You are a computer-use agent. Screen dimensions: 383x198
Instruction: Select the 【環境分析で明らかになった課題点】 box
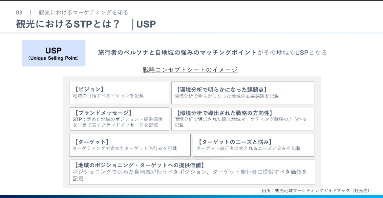pos(242,92)
